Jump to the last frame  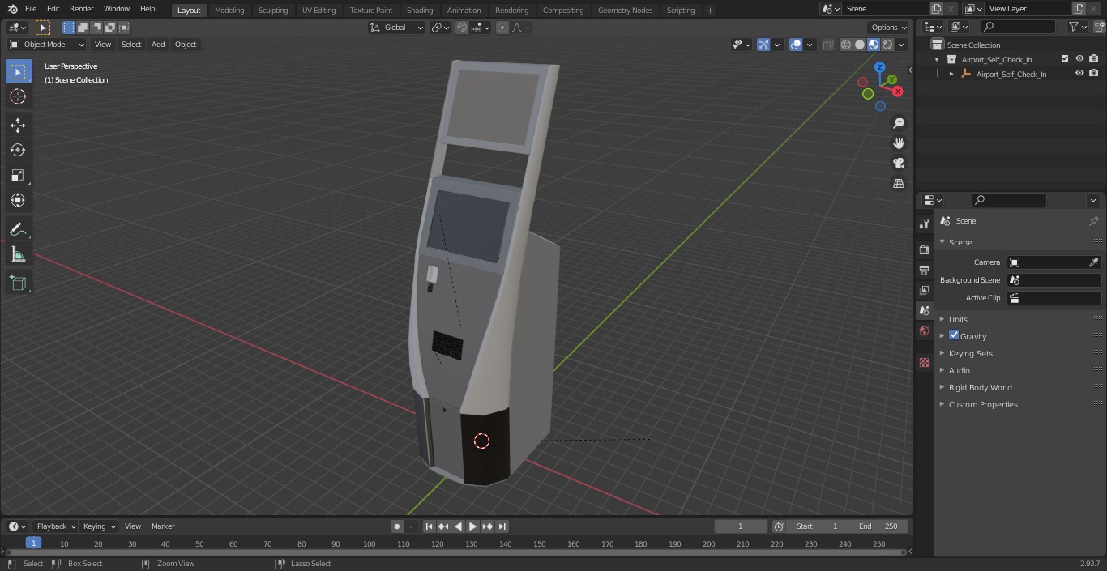tap(502, 526)
